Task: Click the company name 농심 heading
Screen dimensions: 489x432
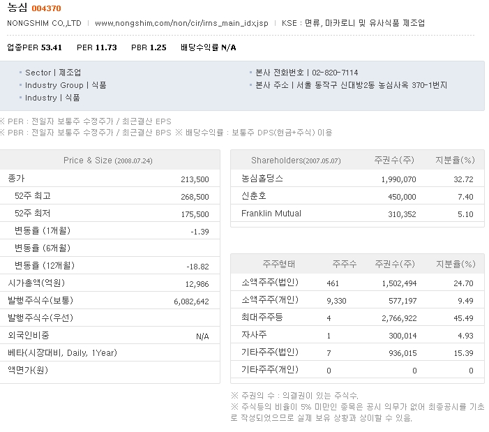Action: tap(17, 8)
